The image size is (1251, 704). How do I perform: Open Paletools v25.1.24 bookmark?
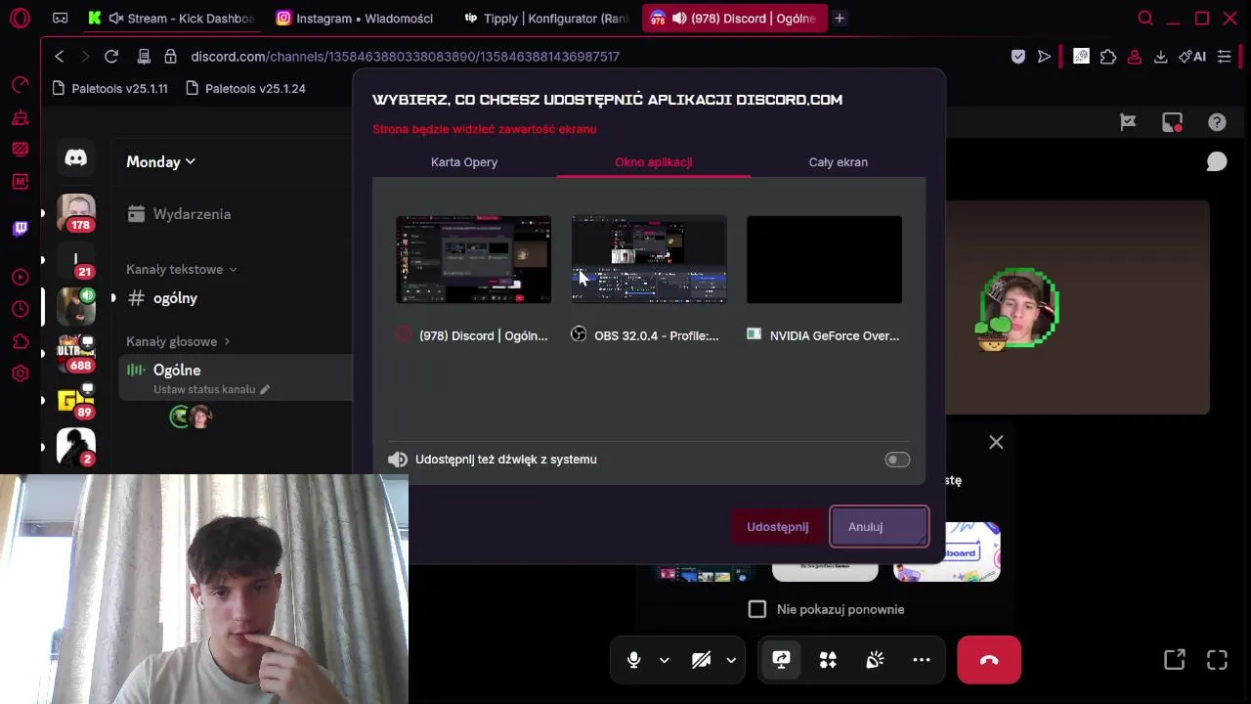(245, 88)
